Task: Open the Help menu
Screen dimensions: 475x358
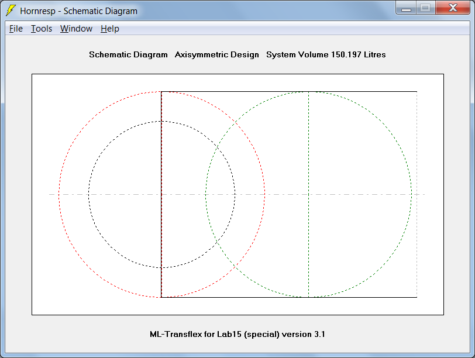Action: 109,29
